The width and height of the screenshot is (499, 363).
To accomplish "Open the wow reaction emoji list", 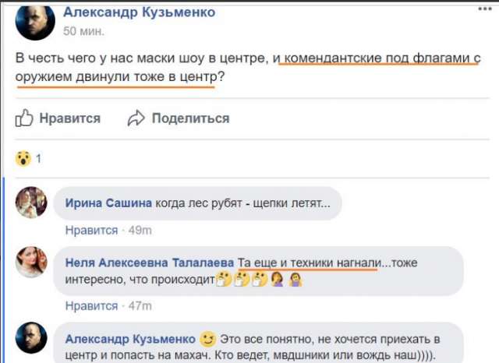I will [23, 160].
